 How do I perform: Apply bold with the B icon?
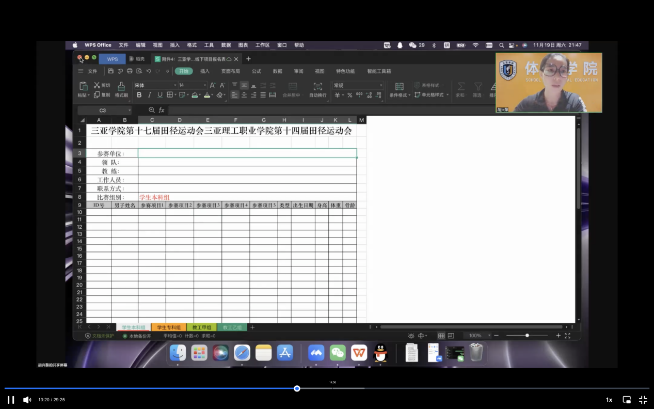[x=139, y=95]
